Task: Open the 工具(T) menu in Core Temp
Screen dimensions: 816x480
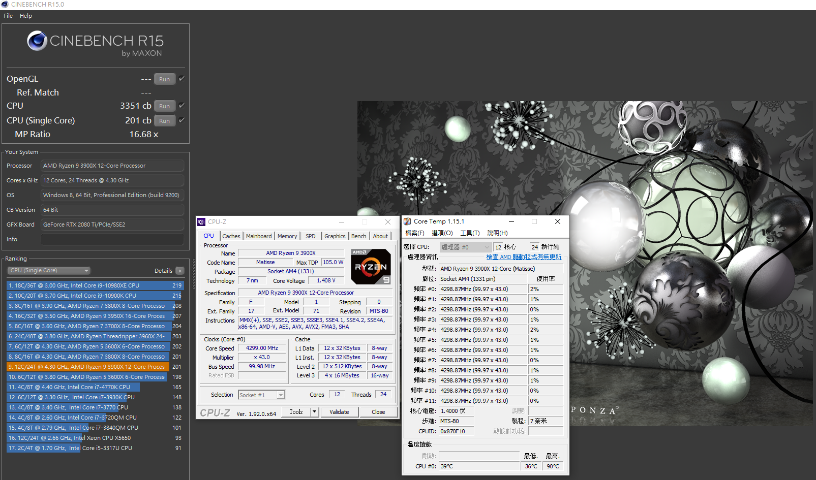Action: pyautogui.click(x=470, y=233)
